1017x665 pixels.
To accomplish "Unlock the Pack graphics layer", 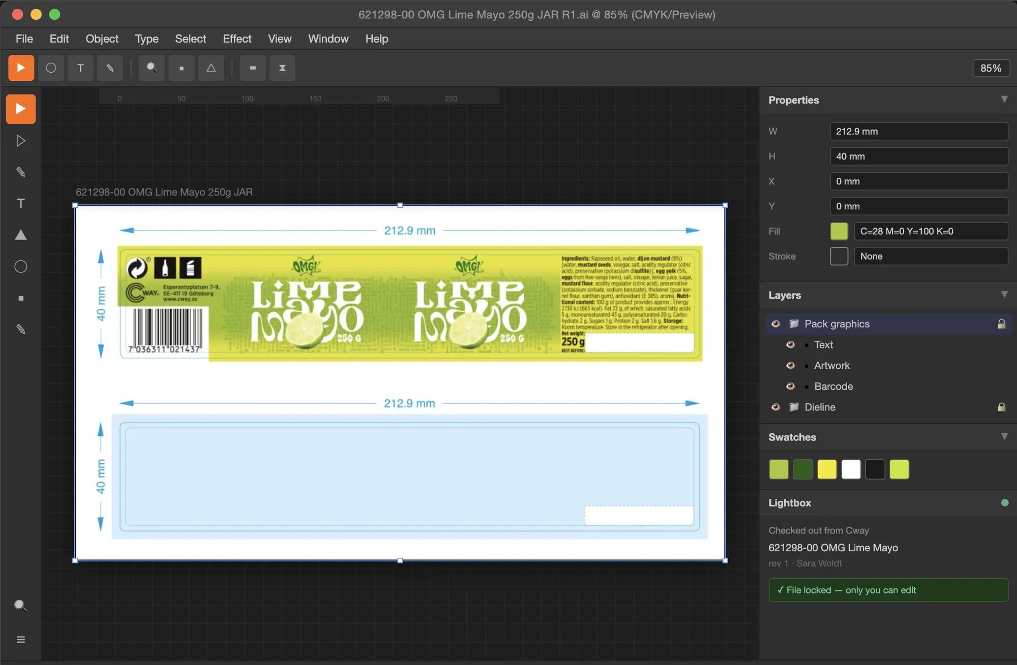I will (x=1001, y=324).
